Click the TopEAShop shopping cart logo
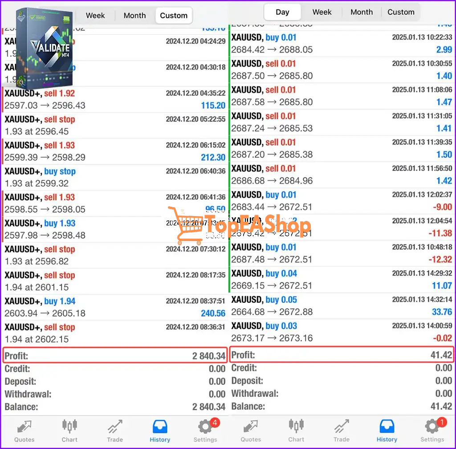 184,226
